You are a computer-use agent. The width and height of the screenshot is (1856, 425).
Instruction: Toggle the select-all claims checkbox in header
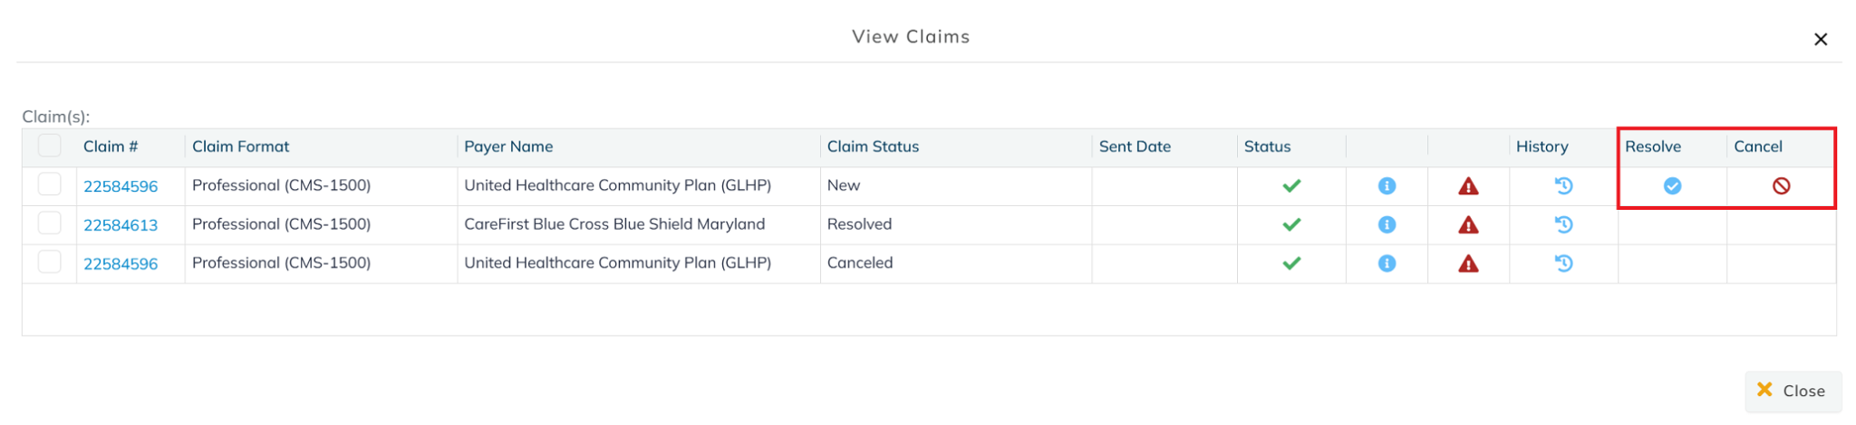50,146
